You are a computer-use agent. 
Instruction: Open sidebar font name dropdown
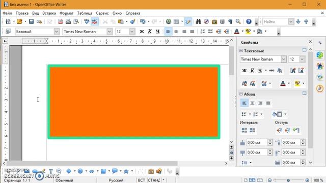[x=284, y=59]
